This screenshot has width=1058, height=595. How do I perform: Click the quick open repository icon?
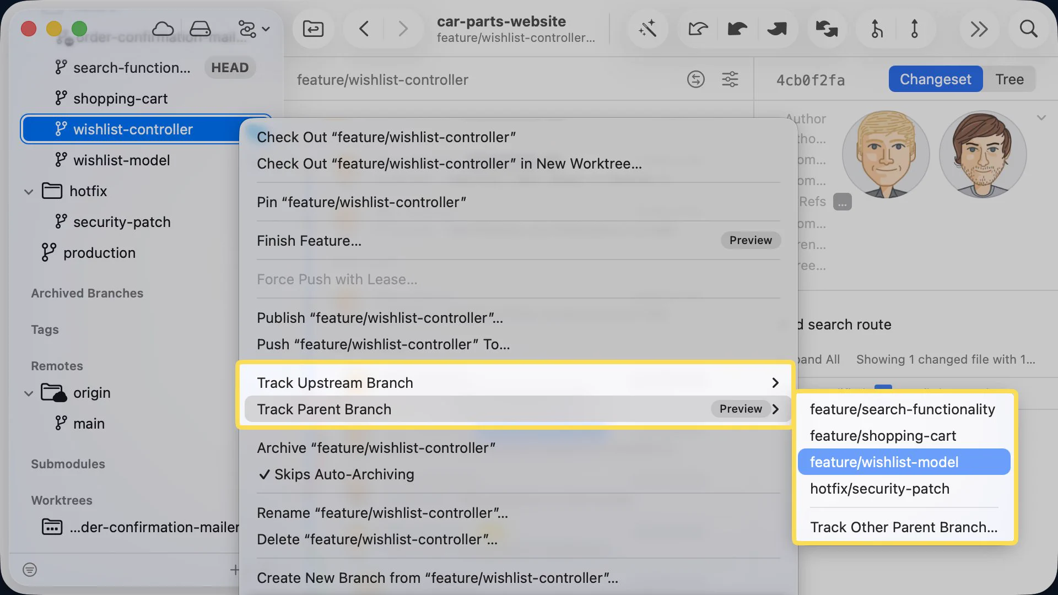(313, 29)
